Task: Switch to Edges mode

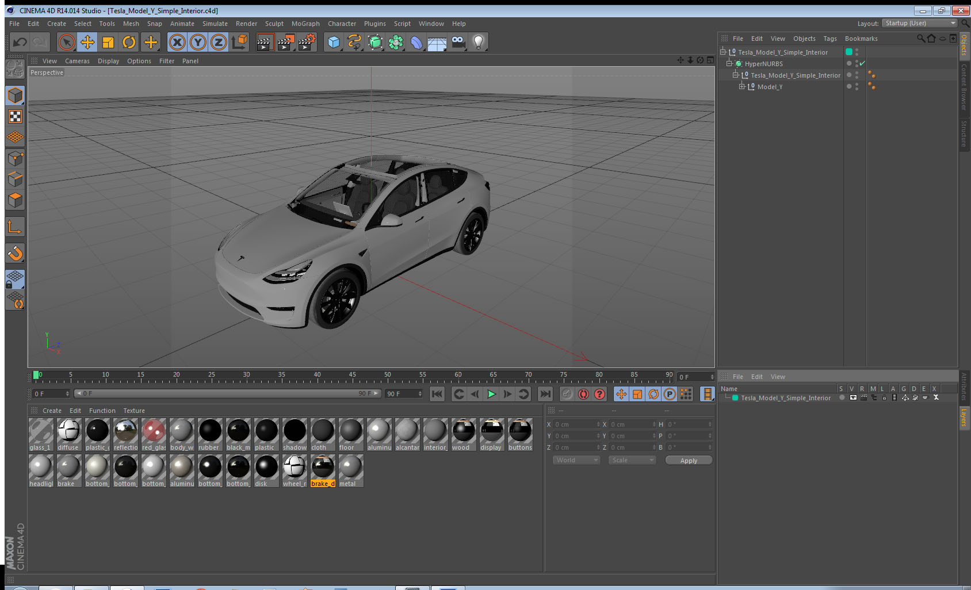Action: click(15, 179)
